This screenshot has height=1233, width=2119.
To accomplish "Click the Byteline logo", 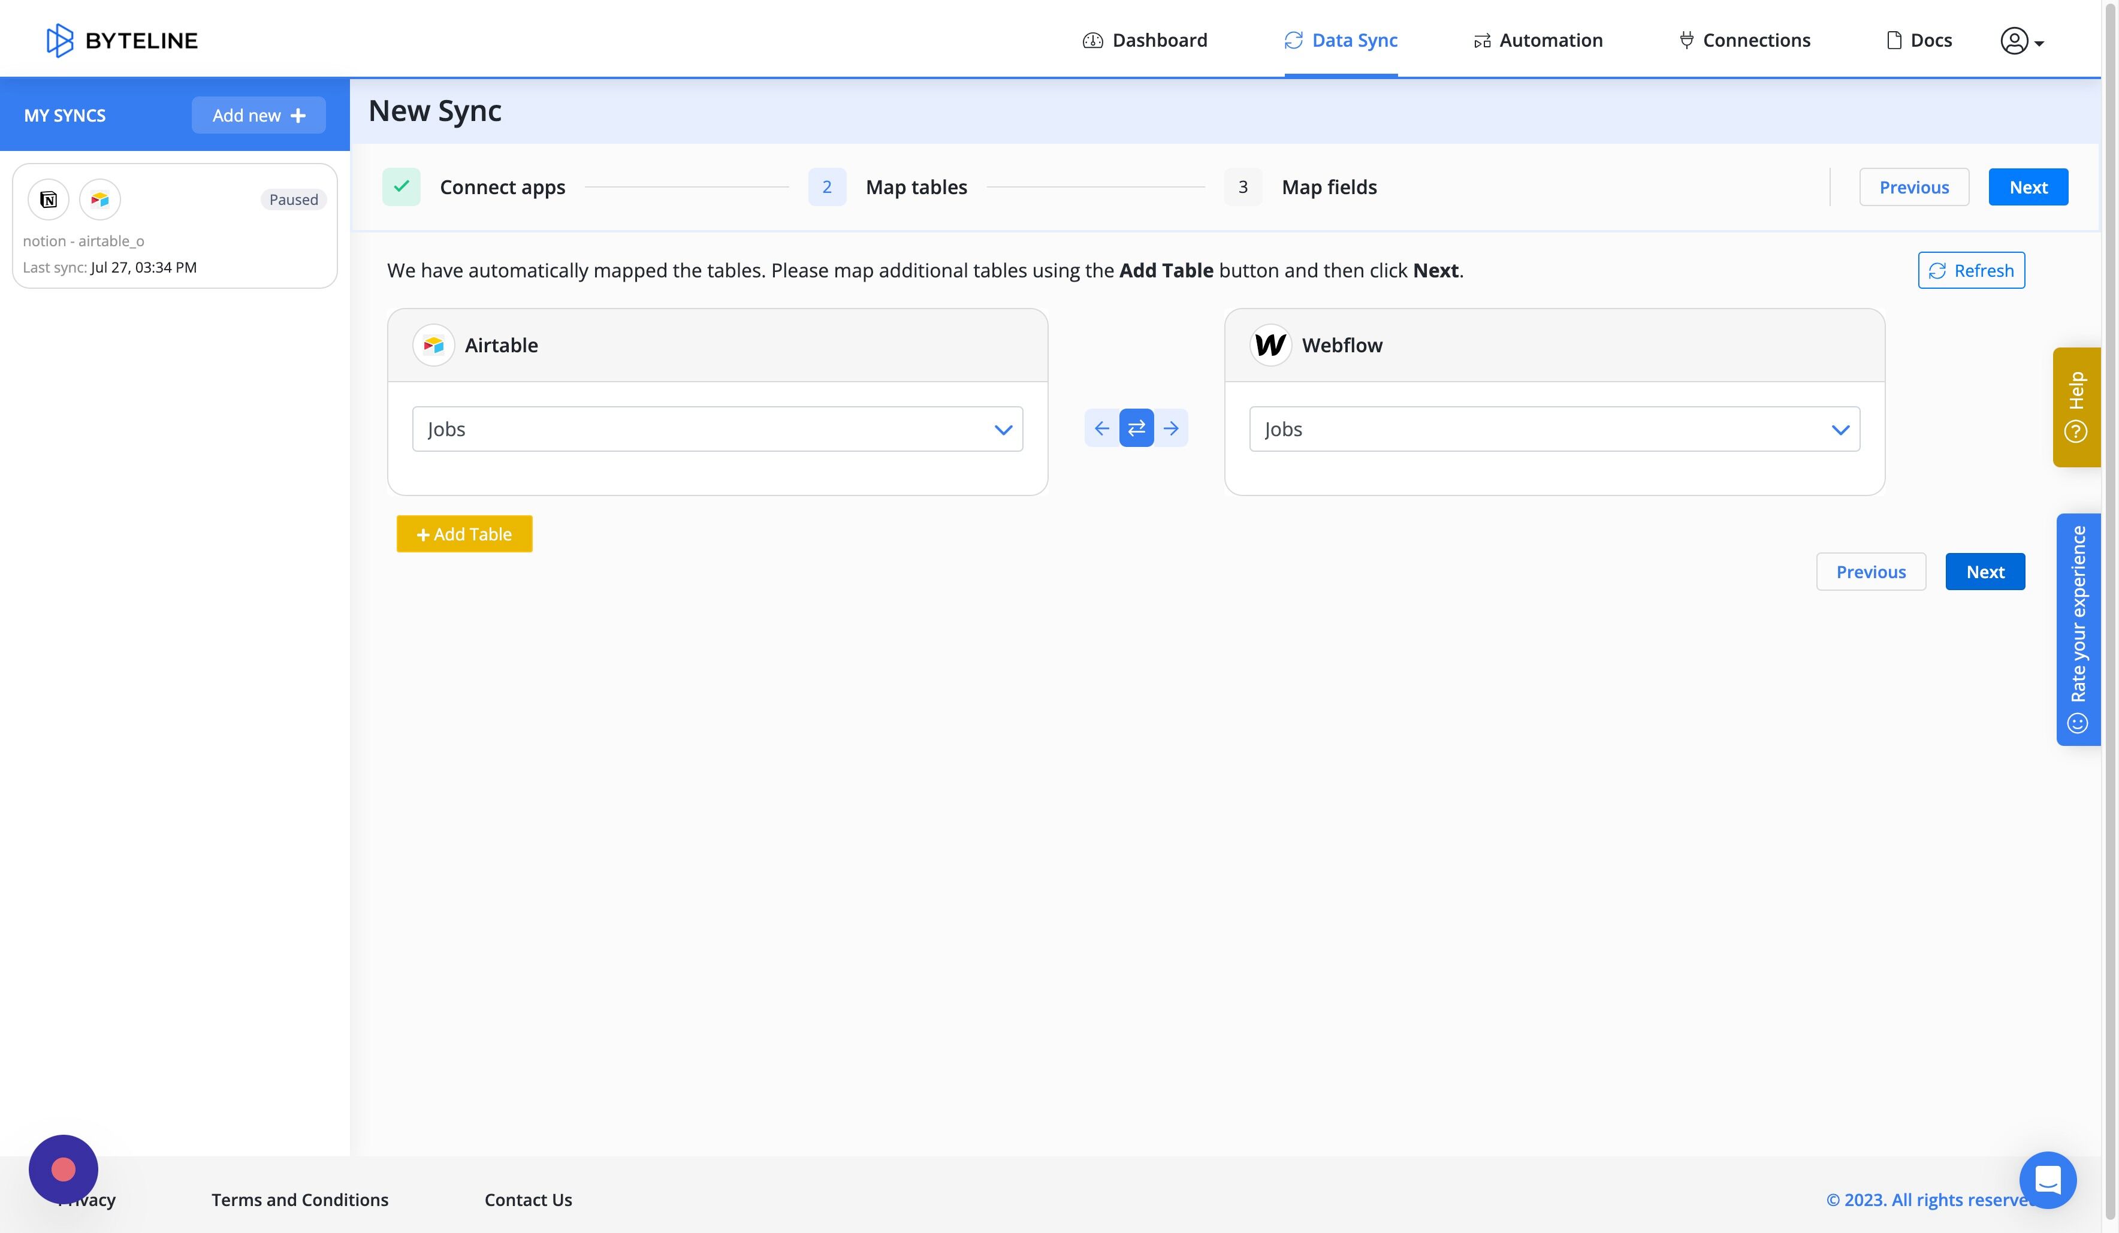I will (123, 40).
